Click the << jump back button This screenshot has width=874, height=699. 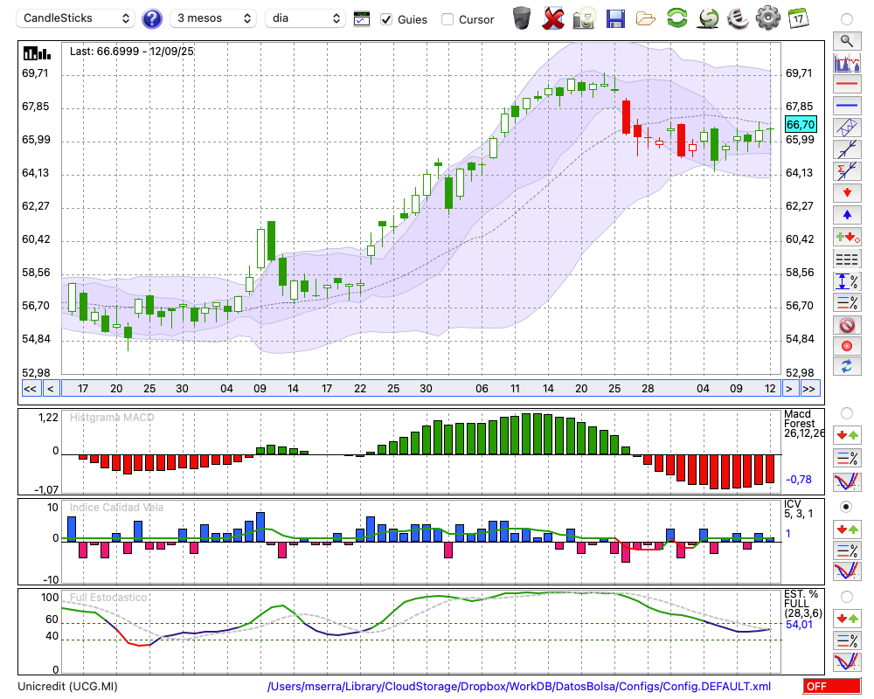point(30,389)
